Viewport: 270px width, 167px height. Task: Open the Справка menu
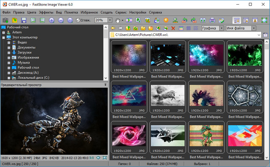[155, 12]
